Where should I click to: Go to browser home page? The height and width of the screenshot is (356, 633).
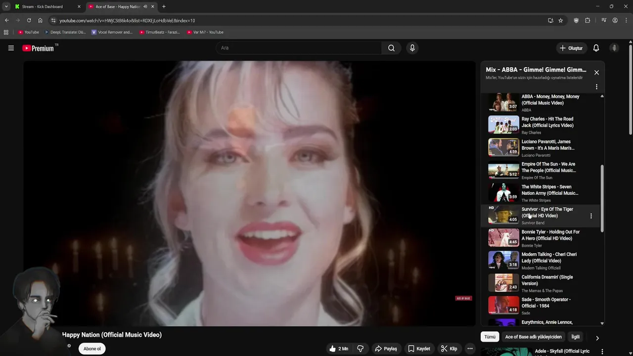coord(40,20)
